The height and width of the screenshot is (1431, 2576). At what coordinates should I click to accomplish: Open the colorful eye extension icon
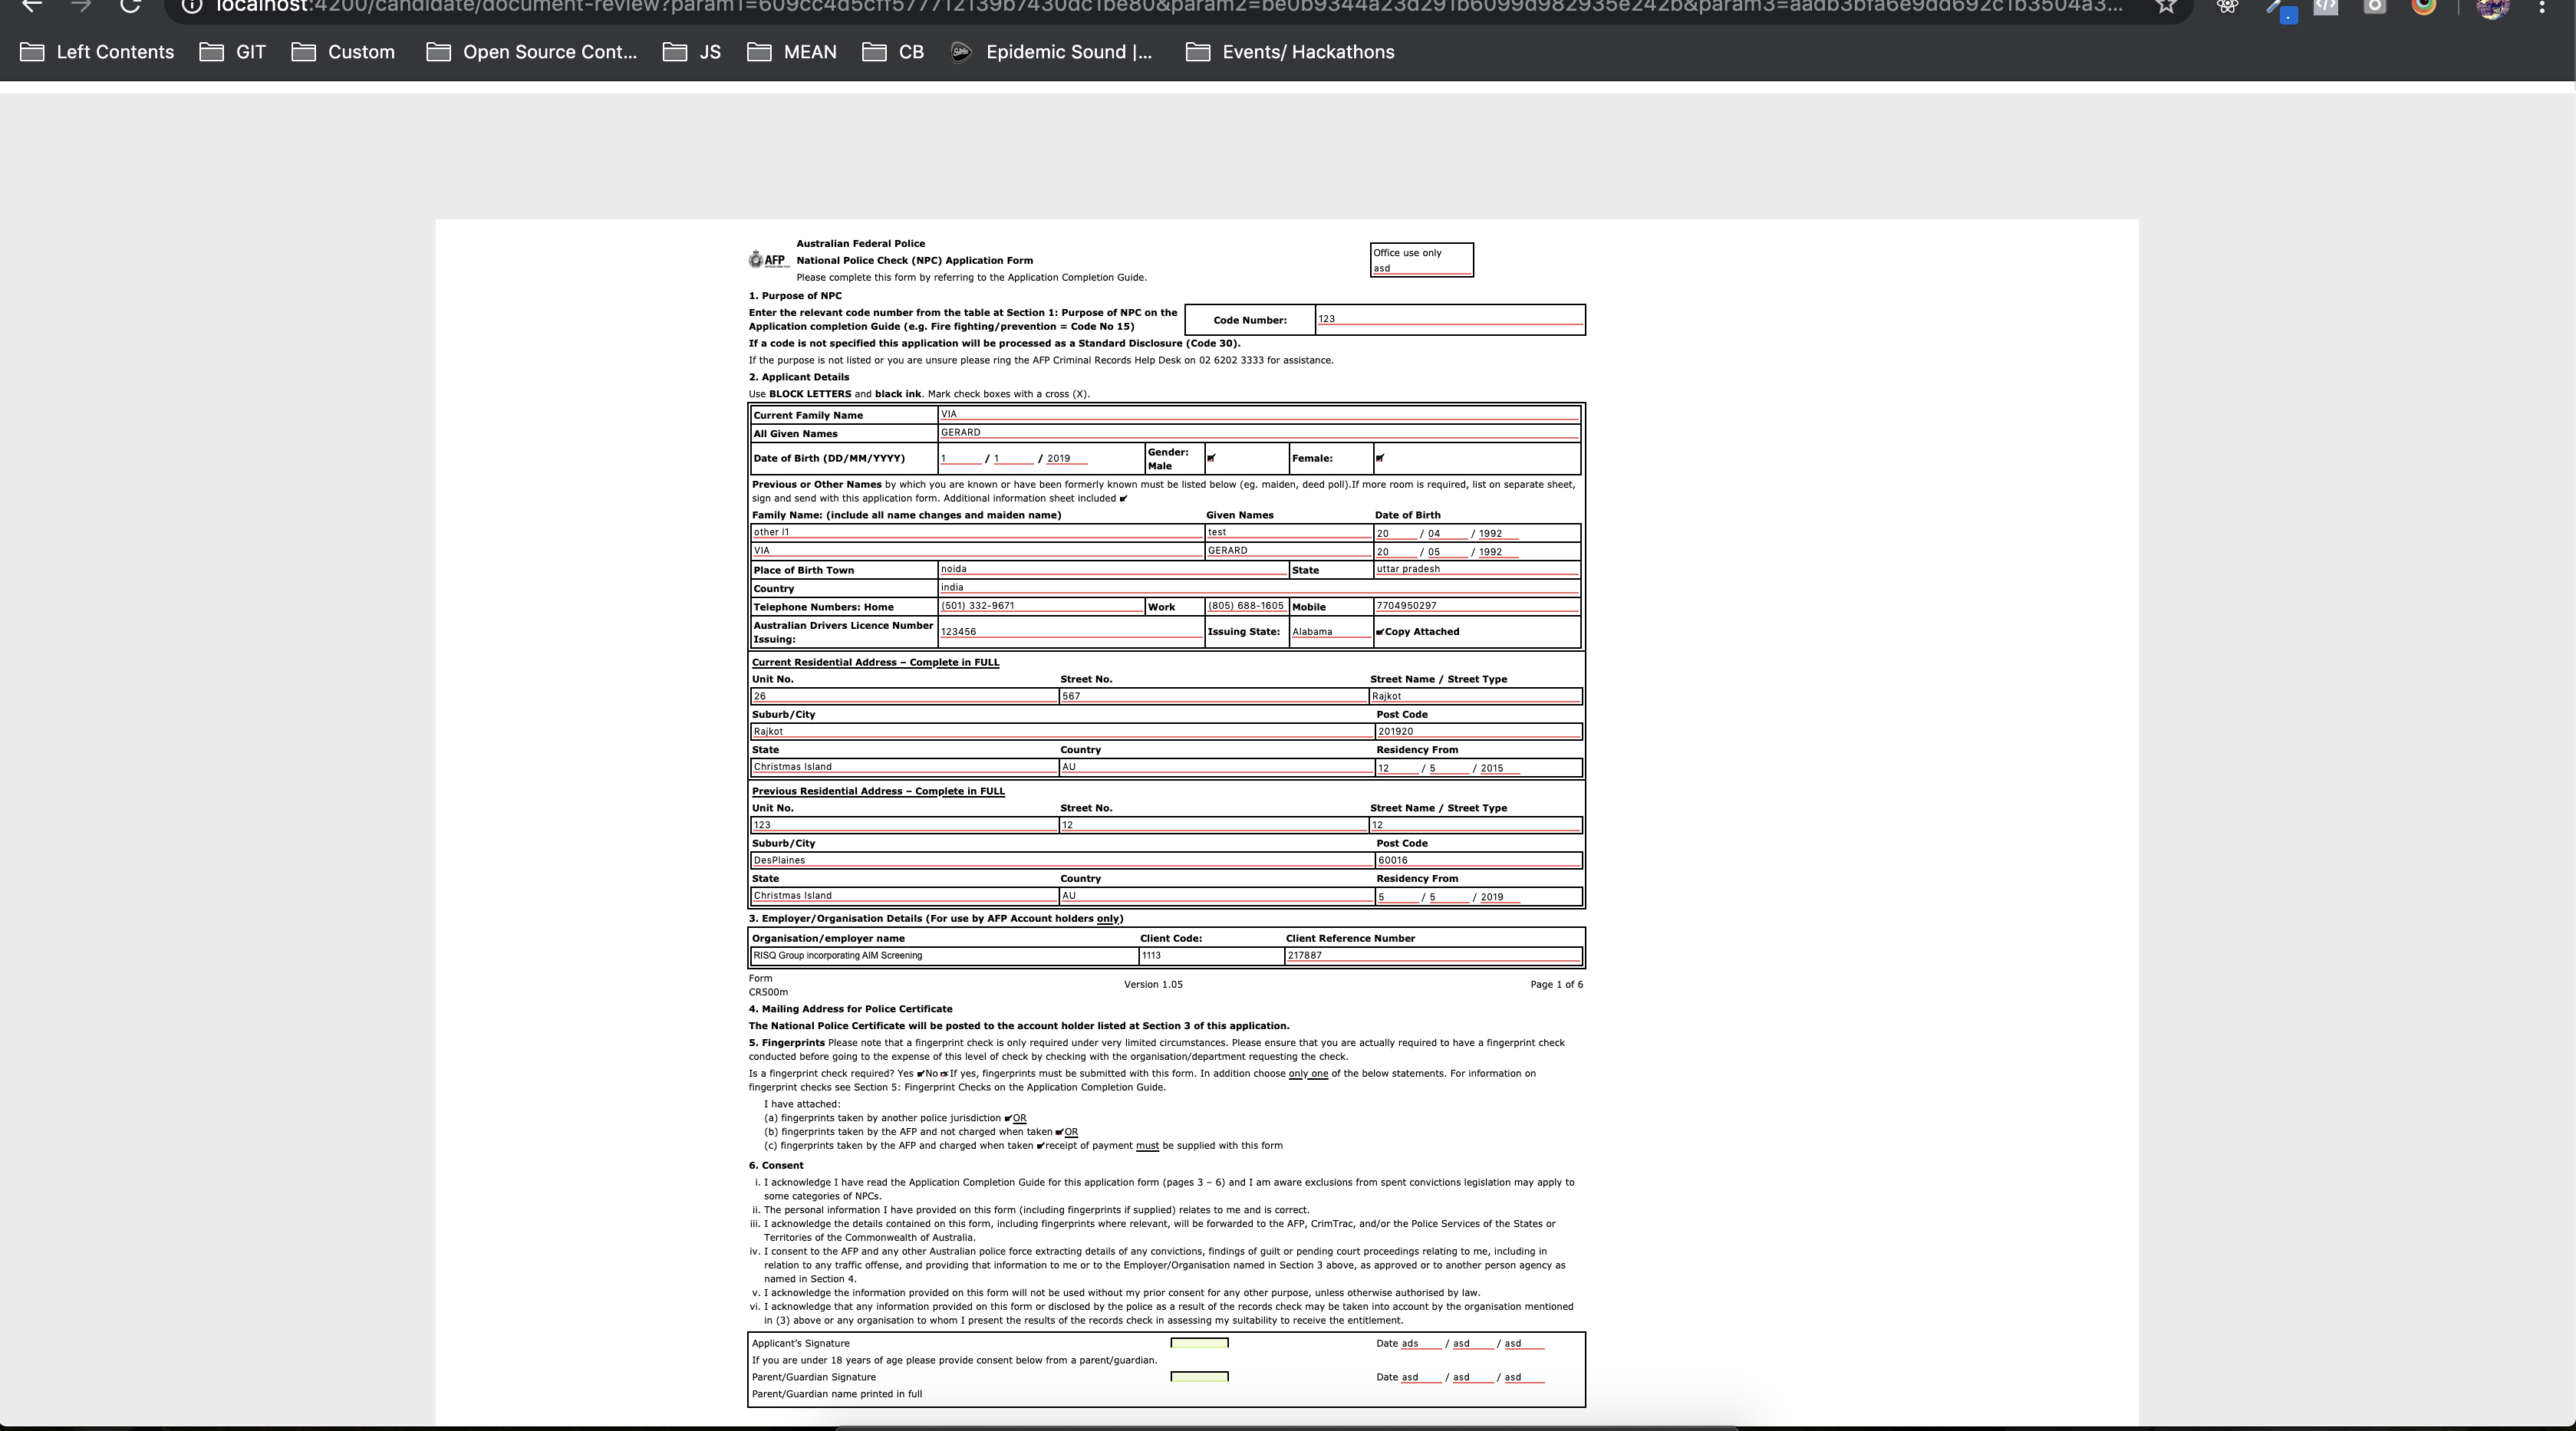click(2424, 5)
